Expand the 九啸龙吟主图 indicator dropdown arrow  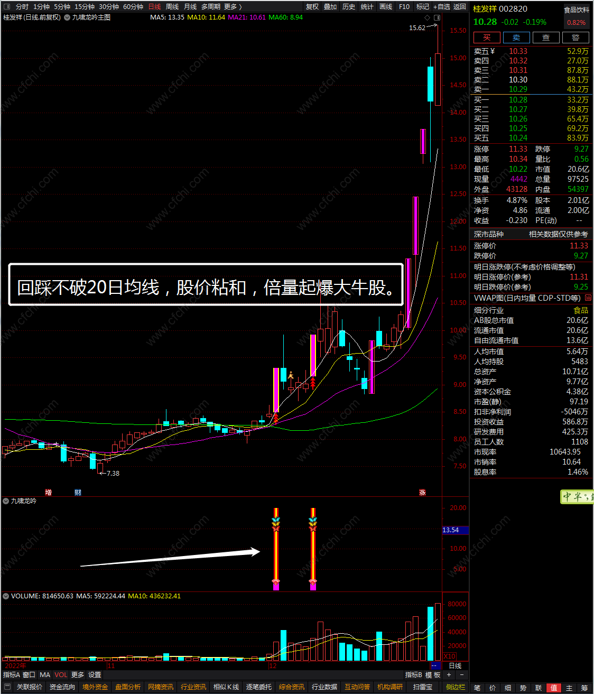coord(67,17)
